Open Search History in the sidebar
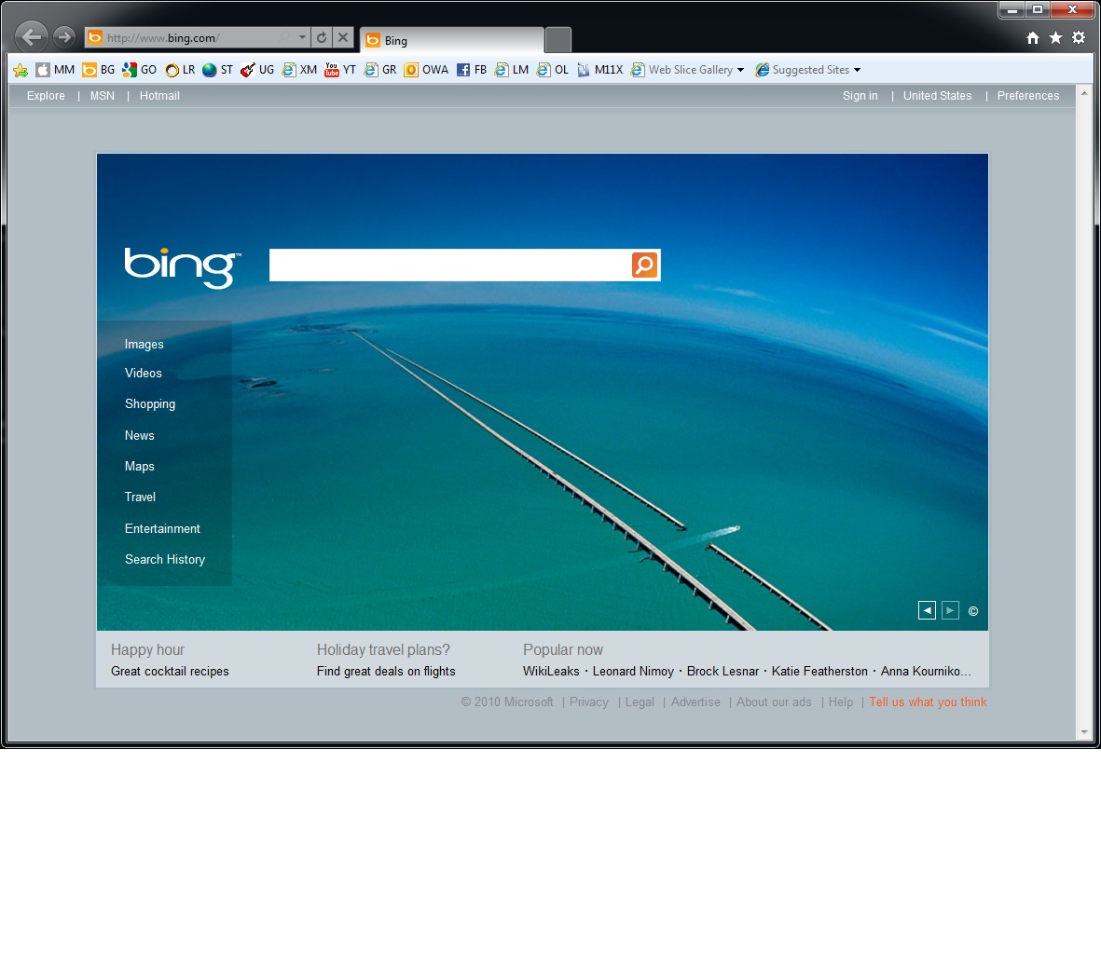The height and width of the screenshot is (954, 1101). (x=165, y=559)
